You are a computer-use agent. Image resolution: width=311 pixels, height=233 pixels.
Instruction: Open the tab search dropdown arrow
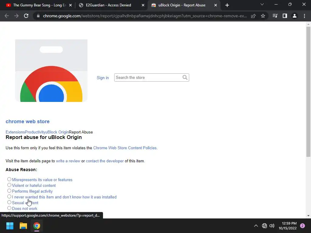pyautogui.click(x=262, y=4)
